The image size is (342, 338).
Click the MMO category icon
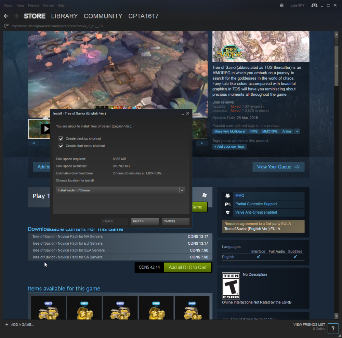pos(227,196)
